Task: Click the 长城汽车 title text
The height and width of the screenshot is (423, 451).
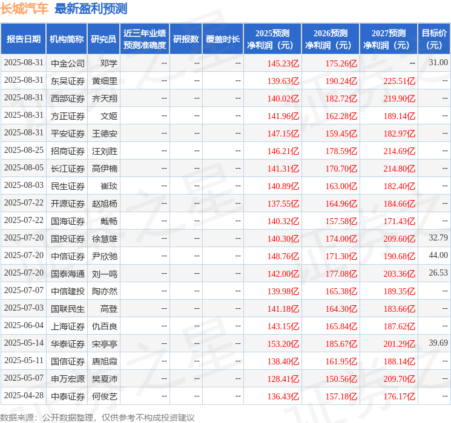Action: [24, 8]
